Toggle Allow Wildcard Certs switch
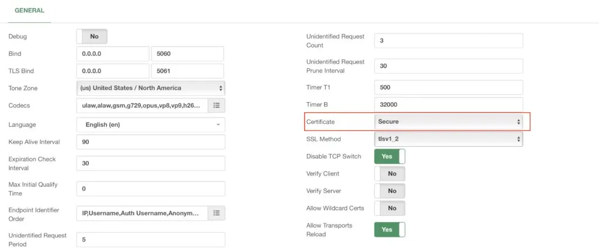 click(x=390, y=208)
